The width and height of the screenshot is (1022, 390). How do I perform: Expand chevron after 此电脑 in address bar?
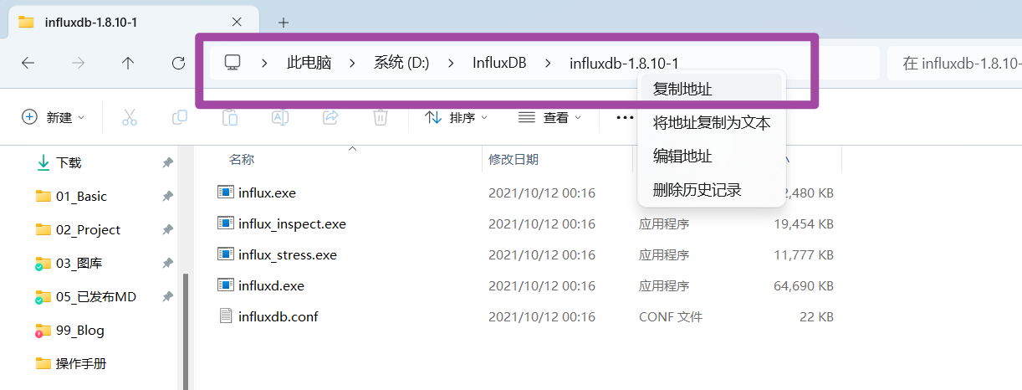click(x=352, y=63)
